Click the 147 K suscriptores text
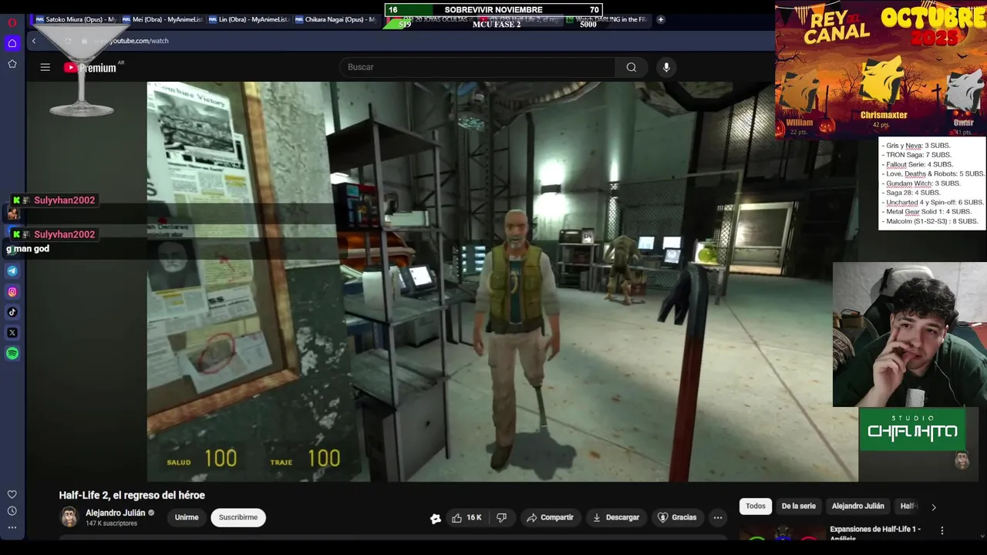The width and height of the screenshot is (987, 555). [111, 524]
